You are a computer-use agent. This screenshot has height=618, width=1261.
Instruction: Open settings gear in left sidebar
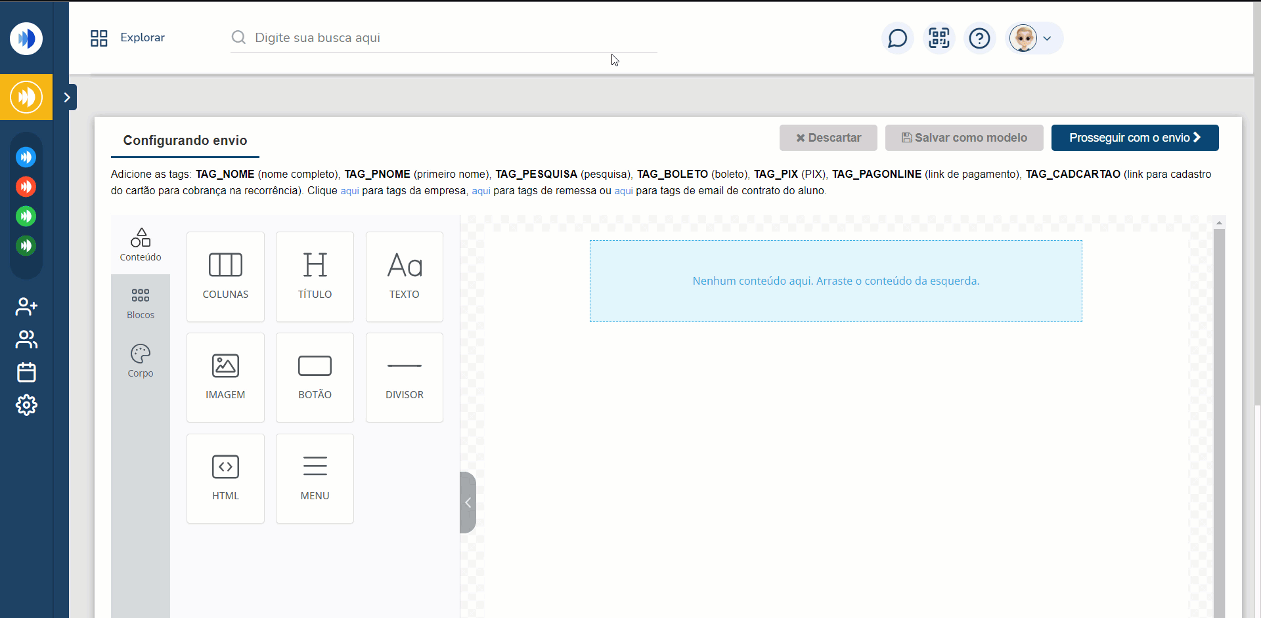[x=26, y=405]
